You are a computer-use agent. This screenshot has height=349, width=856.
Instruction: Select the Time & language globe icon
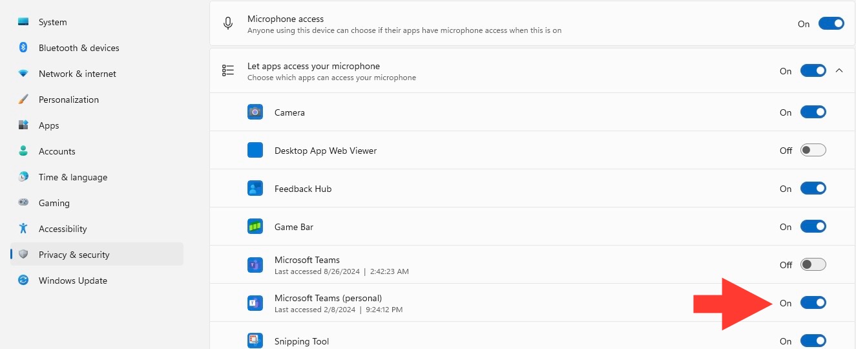[23, 177]
